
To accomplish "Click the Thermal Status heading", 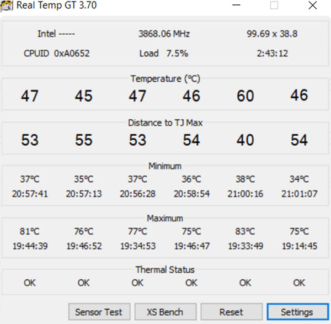I will [x=165, y=270].
